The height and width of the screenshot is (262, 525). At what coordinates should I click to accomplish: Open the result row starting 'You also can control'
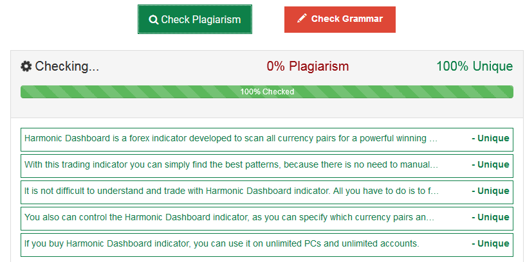pyautogui.click(x=267, y=218)
